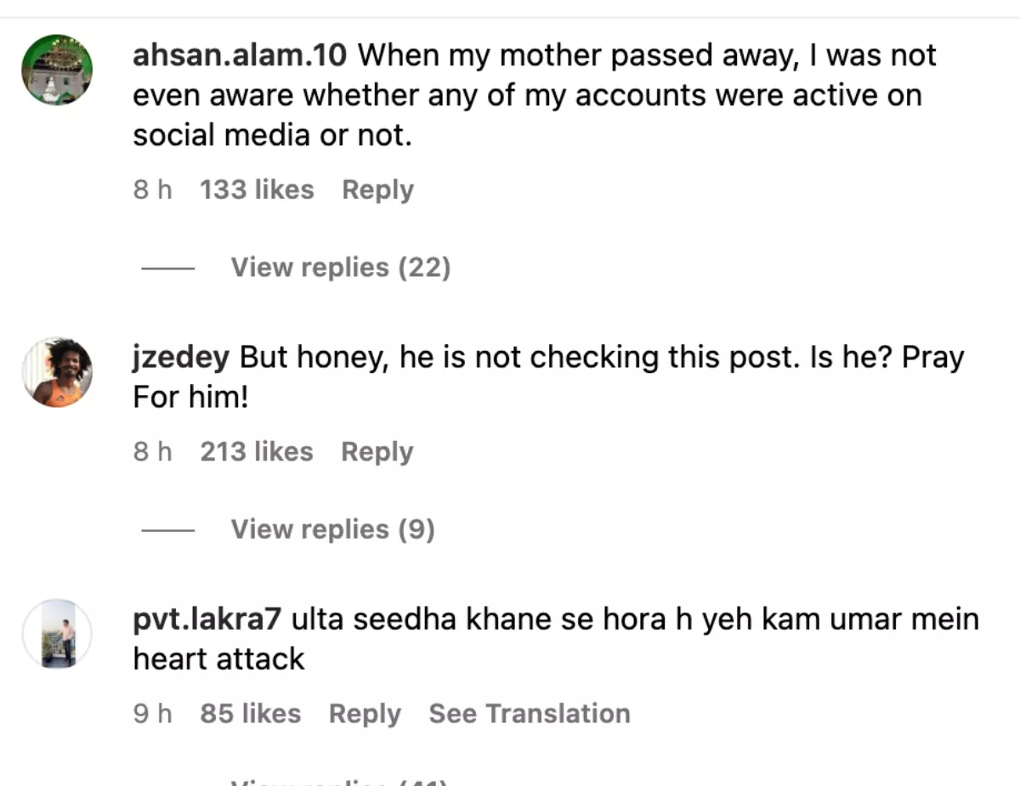Expand View replies (9)
This screenshot has width=1020, height=786.
point(332,529)
